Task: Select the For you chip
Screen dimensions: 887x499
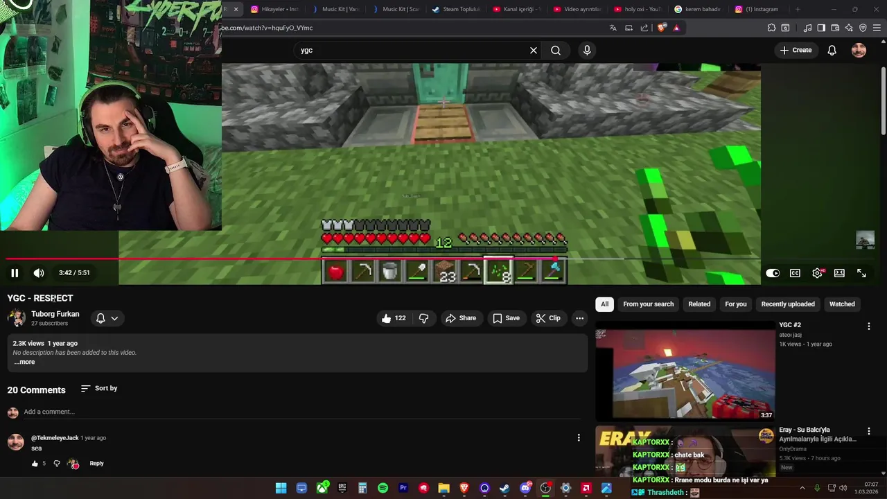Action: pyautogui.click(x=736, y=304)
